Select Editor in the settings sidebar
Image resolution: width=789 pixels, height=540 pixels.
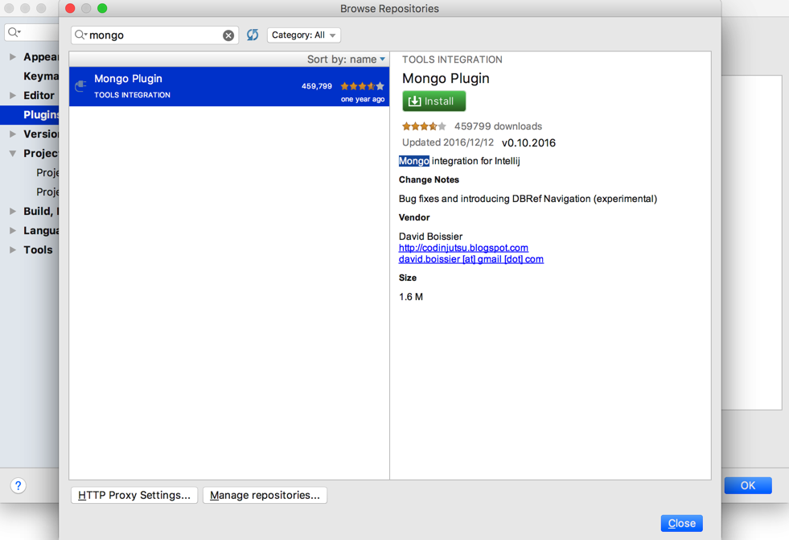(39, 95)
